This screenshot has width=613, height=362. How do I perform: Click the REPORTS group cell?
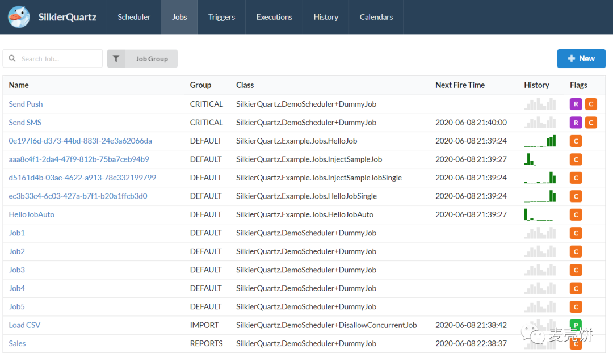(207, 343)
